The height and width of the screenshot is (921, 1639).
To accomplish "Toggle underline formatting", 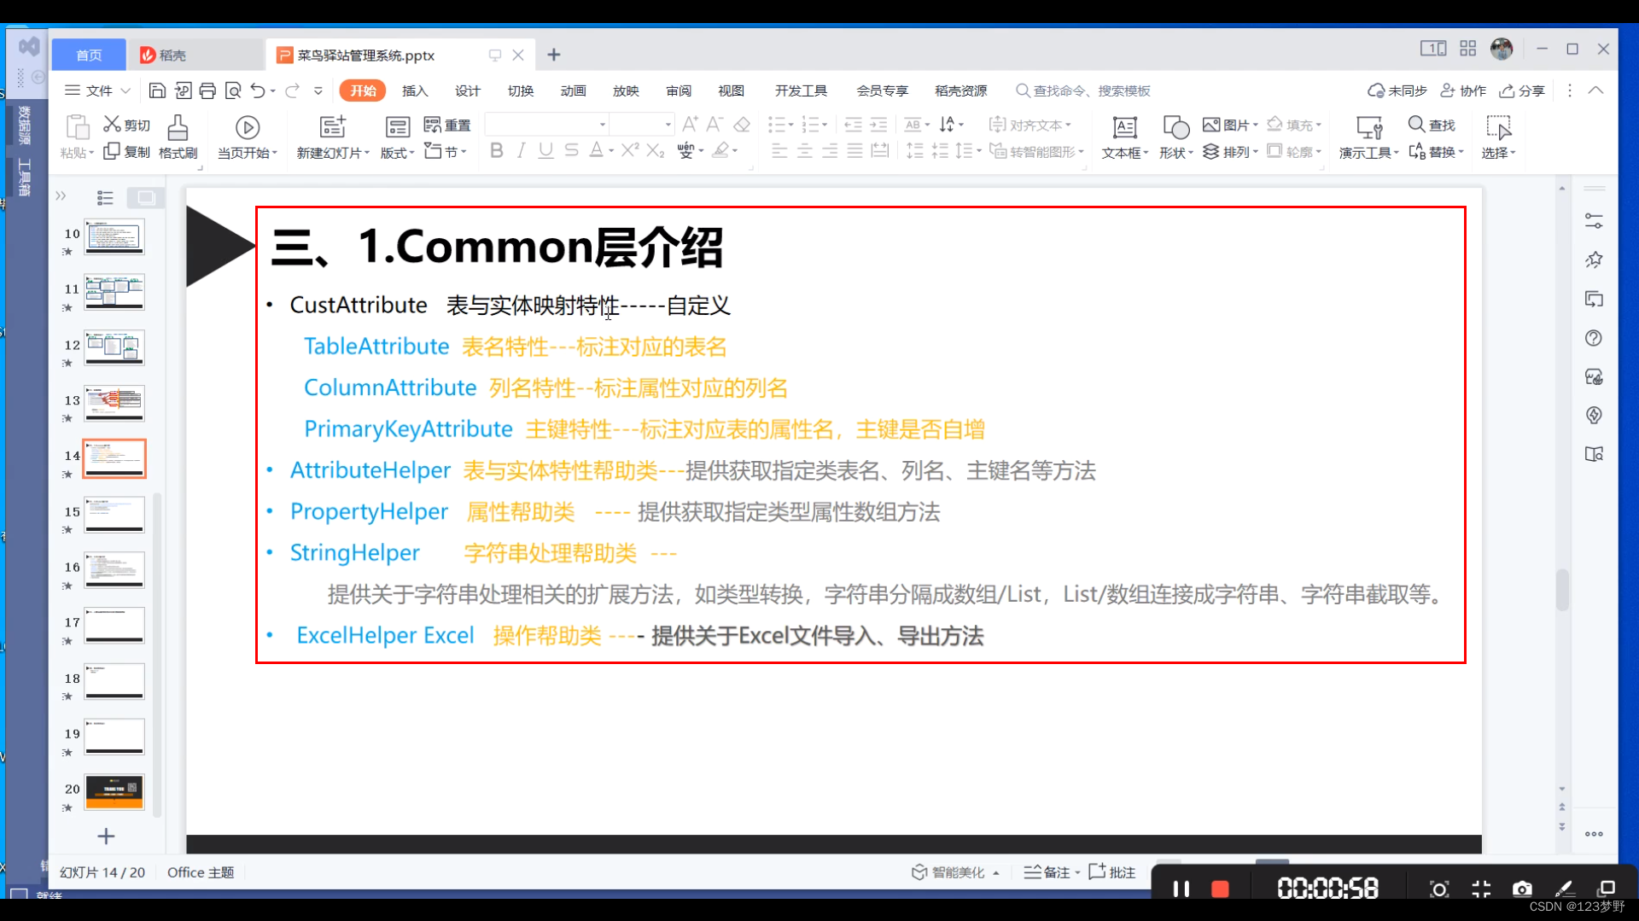I will (x=545, y=150).
